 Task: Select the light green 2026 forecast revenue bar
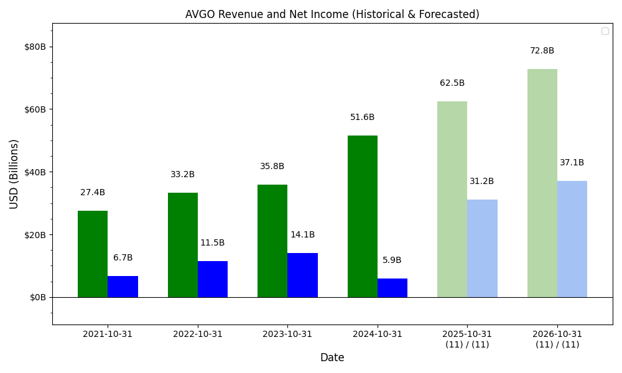coord(542,183)
